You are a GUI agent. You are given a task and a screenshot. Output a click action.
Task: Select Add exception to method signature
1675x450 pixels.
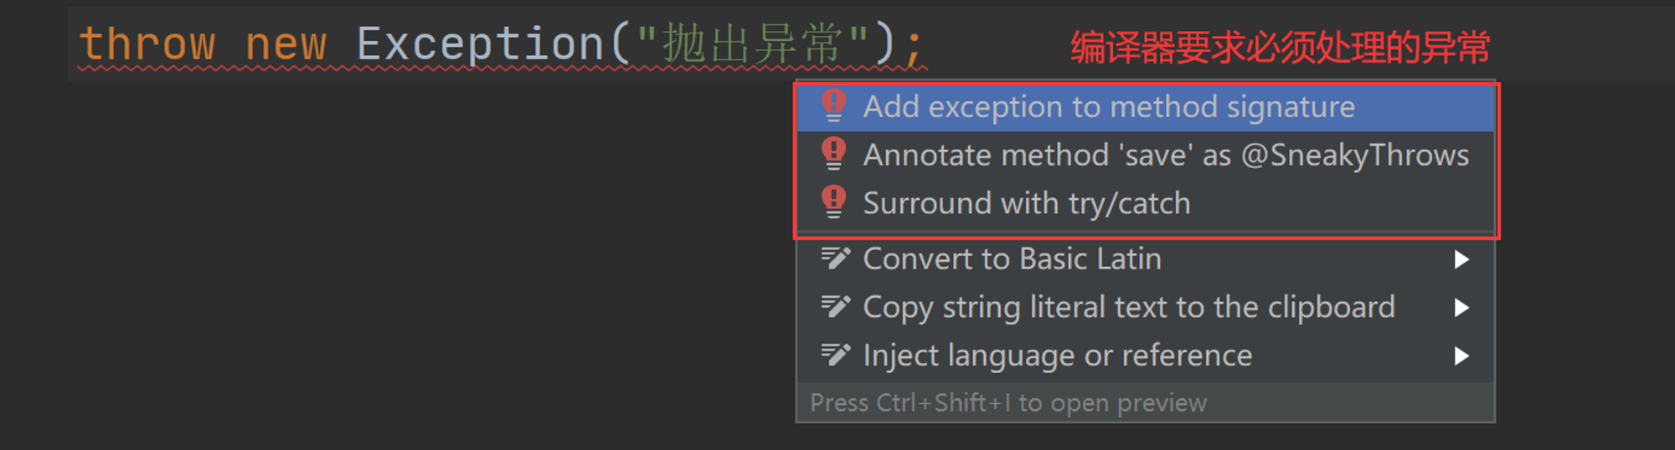[x=1145, y=107]
